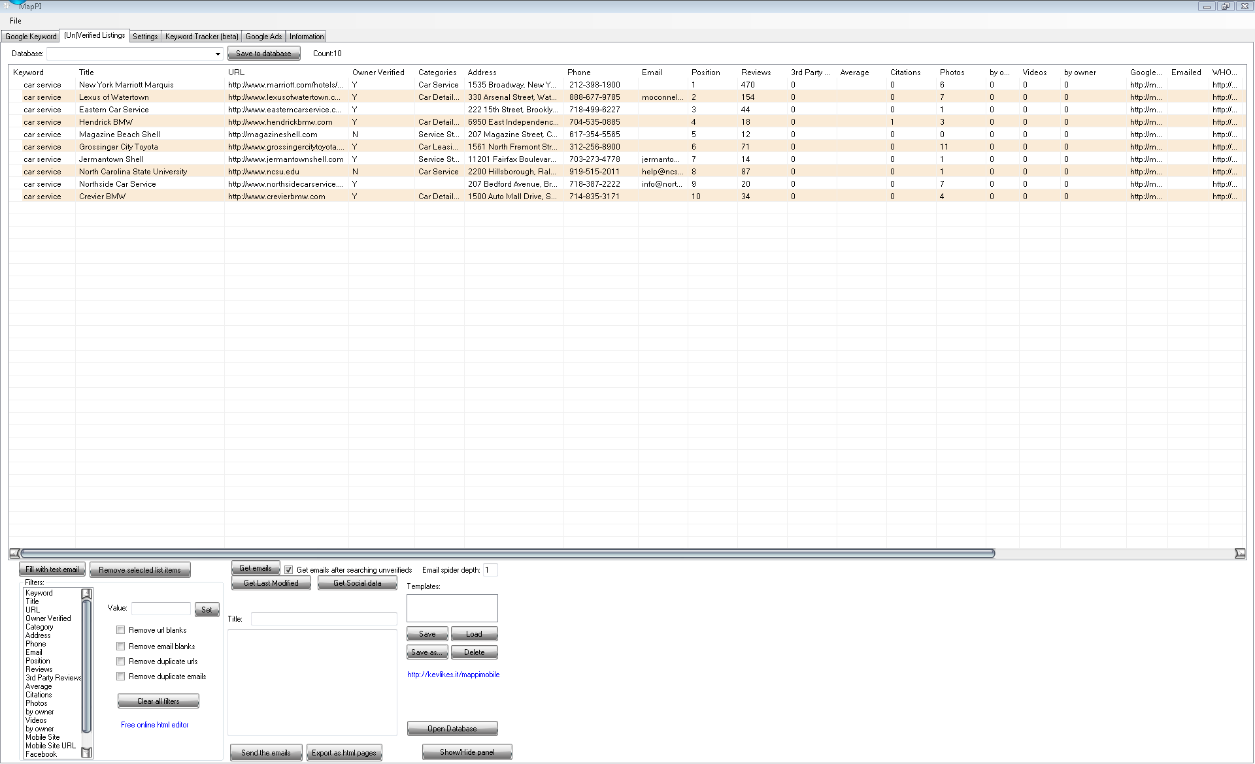The width and height of the screenshot is (1255, 764).
Task: Open the kevlikes.it/mappimobile link
Action: coord(453,675)
